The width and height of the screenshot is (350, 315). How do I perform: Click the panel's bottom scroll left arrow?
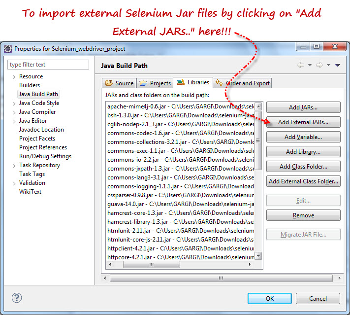[x=105, y=279]
